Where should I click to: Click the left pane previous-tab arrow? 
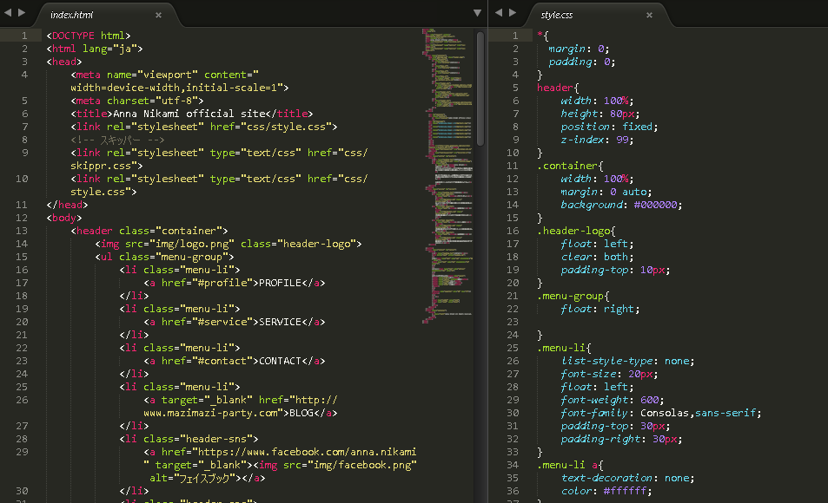click(8, 13)
